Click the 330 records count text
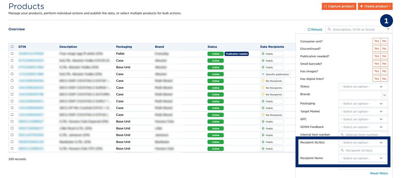This screenshot has height=178, width=401. pos(17,159)
